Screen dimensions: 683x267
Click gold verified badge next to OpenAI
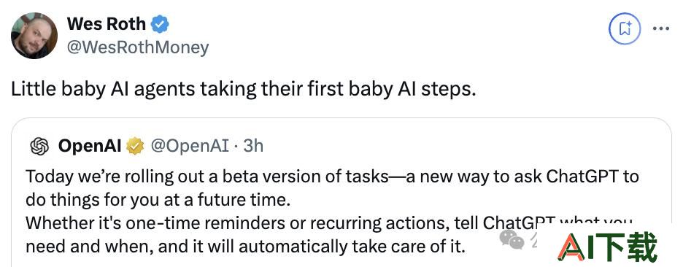click(x=135, y=146)
